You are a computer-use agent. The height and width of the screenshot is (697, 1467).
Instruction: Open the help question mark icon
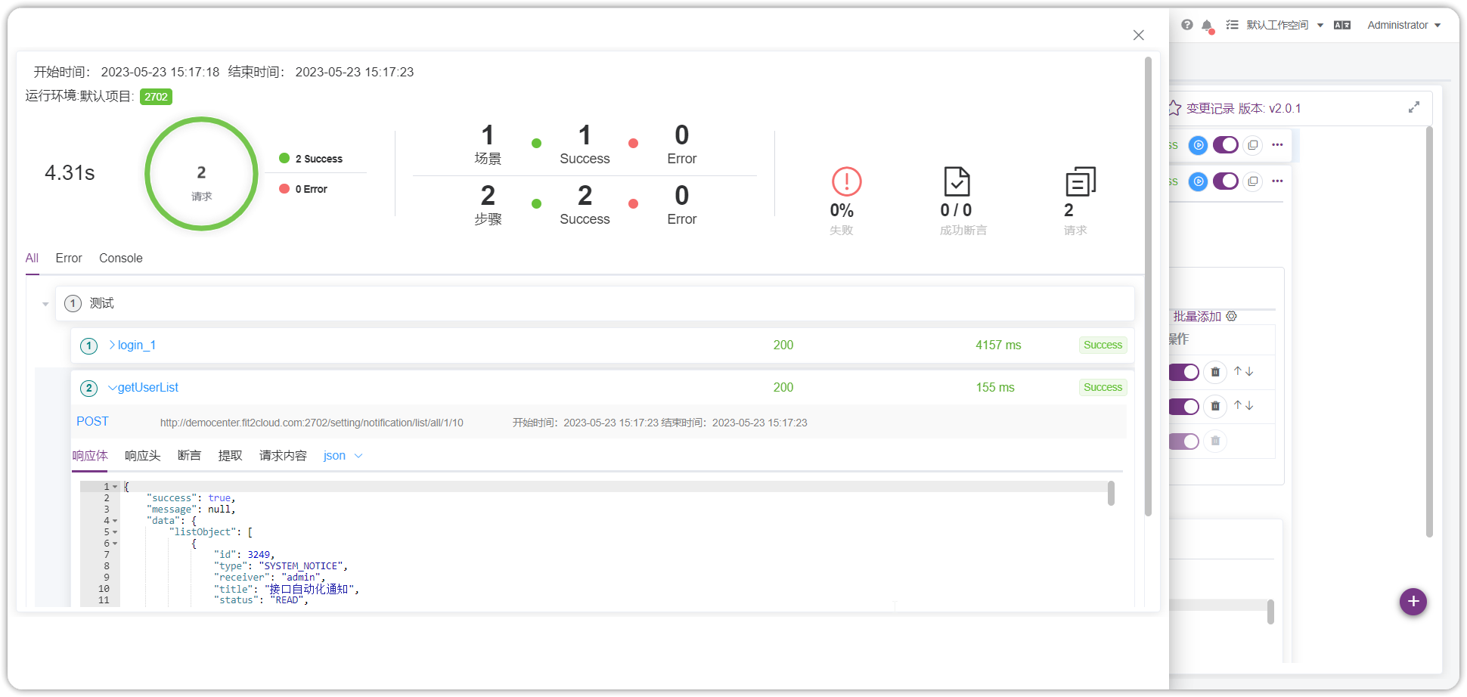pyautogui.click(x=1187, y=25)
